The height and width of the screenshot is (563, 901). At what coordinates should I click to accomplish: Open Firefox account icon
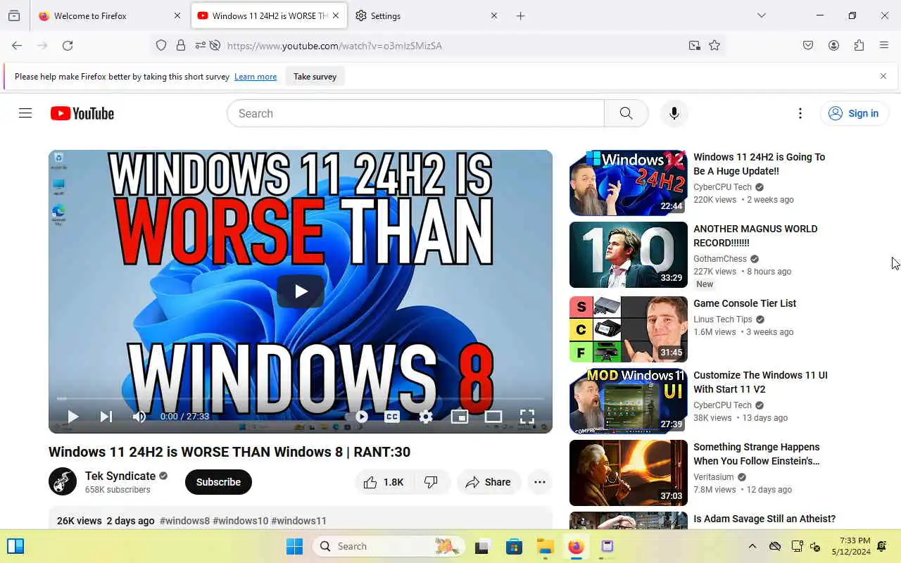click(833, 46)
